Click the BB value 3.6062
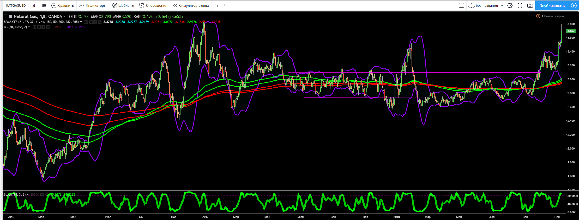The height and width of the screenshot is (220, 579). tap(68, 27)
